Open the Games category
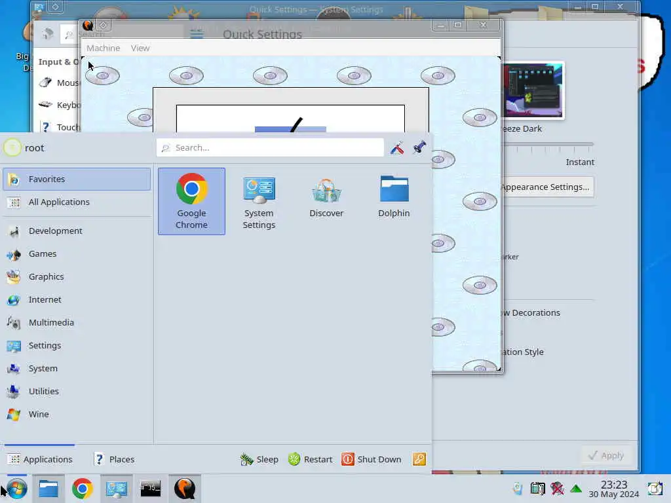This screenshot has width=671, height=503. [x=77, y=254]
